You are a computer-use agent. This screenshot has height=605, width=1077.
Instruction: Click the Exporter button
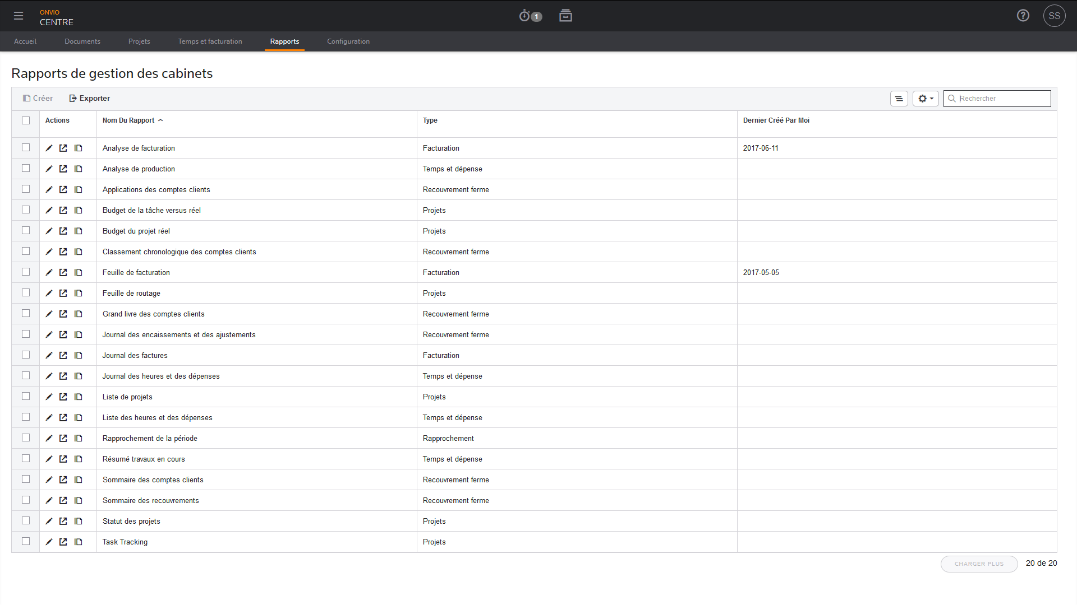pyautogui.click(x=89, y=99)
